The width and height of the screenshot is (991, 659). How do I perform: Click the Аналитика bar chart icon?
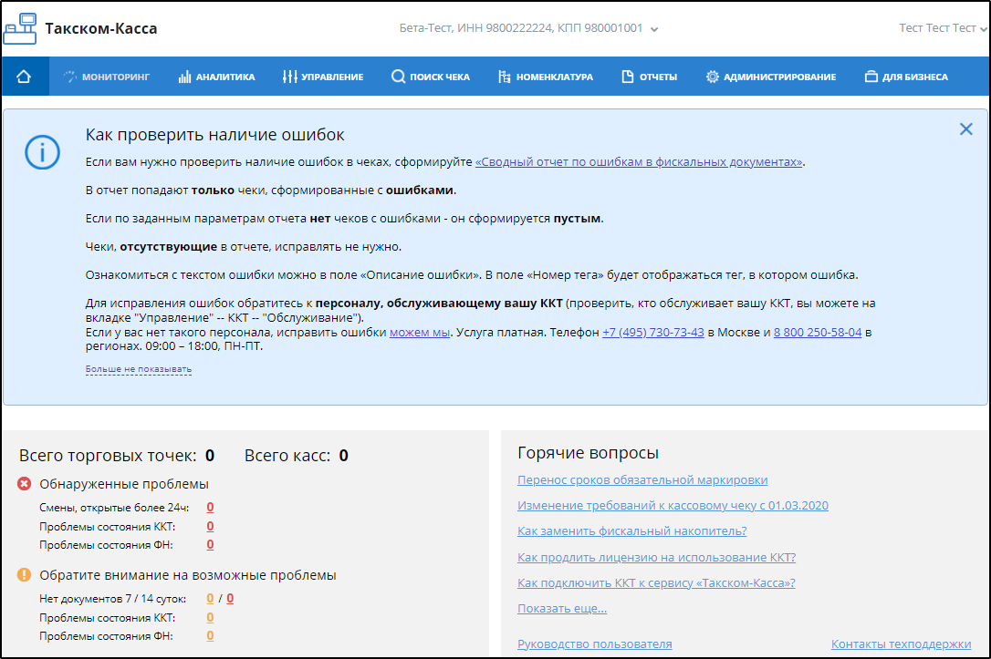click(184, 77)
